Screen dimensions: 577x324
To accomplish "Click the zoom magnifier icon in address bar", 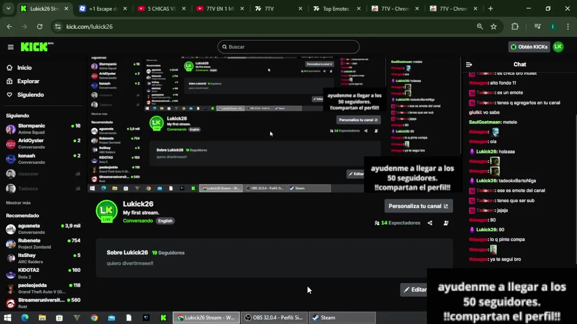I will pyautogui.click(x=480, y=27).
